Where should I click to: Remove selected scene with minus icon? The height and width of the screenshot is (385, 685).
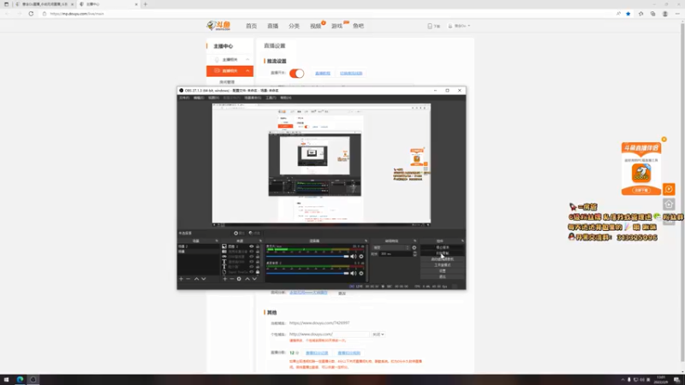coord(188,279)
